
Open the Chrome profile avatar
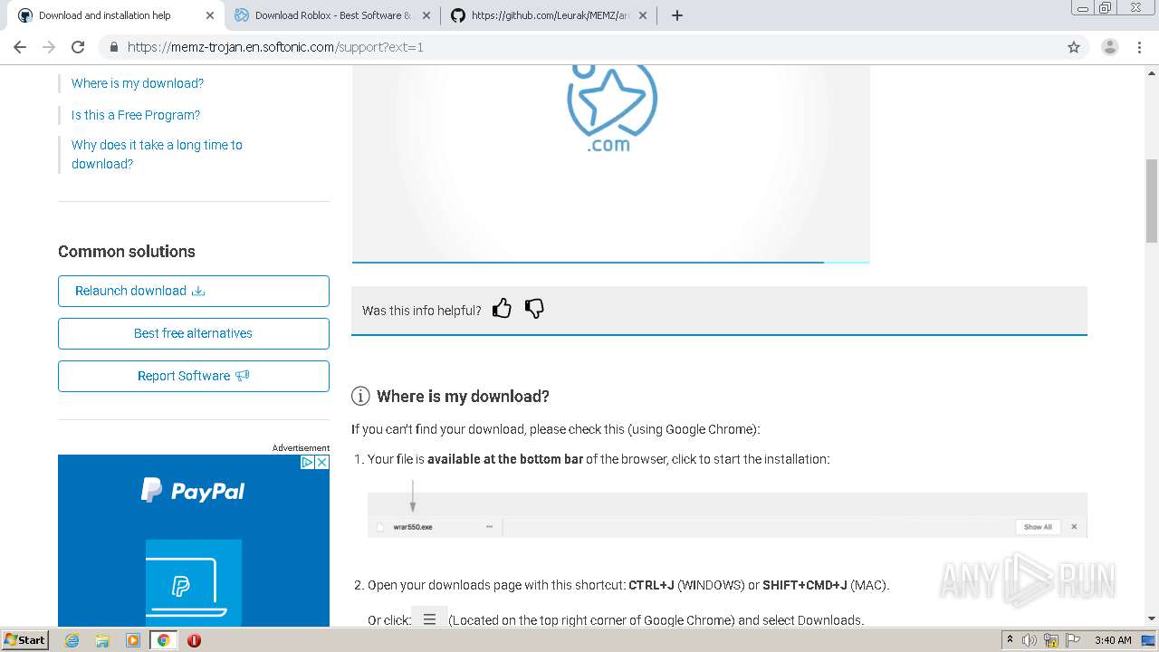pos(1110,47)
